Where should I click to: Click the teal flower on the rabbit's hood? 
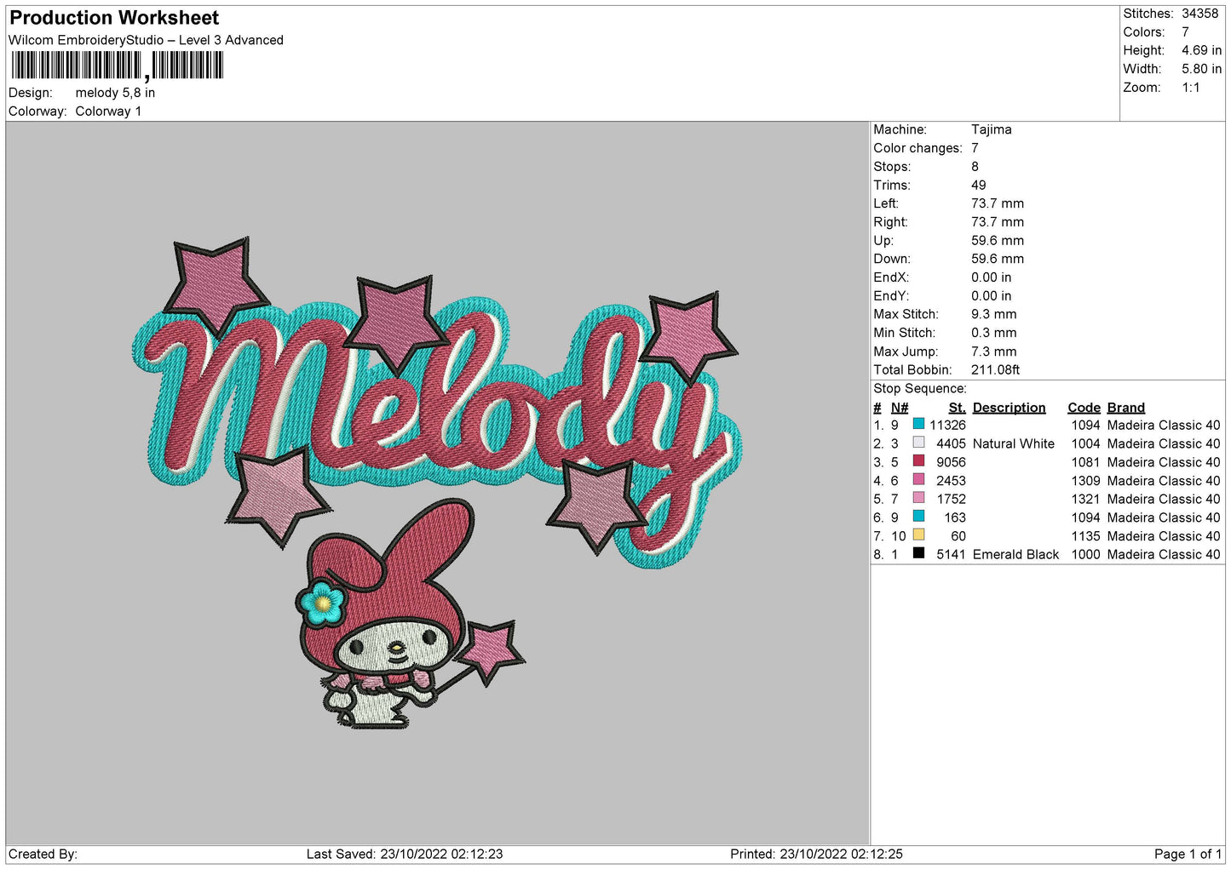pyautogui.click(x=322, y=602)
